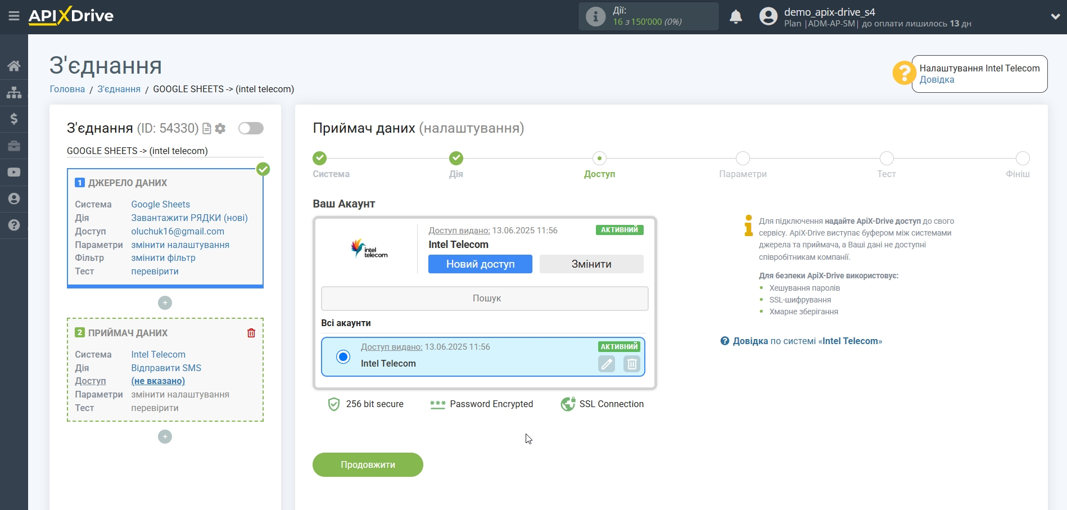Click Продовжити button
The image size is (1067, 510).
[368, 464]
